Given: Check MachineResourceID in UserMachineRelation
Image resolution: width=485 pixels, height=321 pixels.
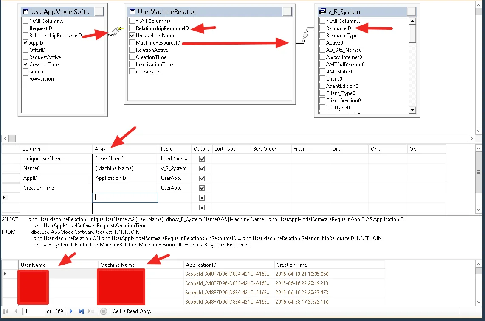Looking at the screenshot, I should [132, 43].
